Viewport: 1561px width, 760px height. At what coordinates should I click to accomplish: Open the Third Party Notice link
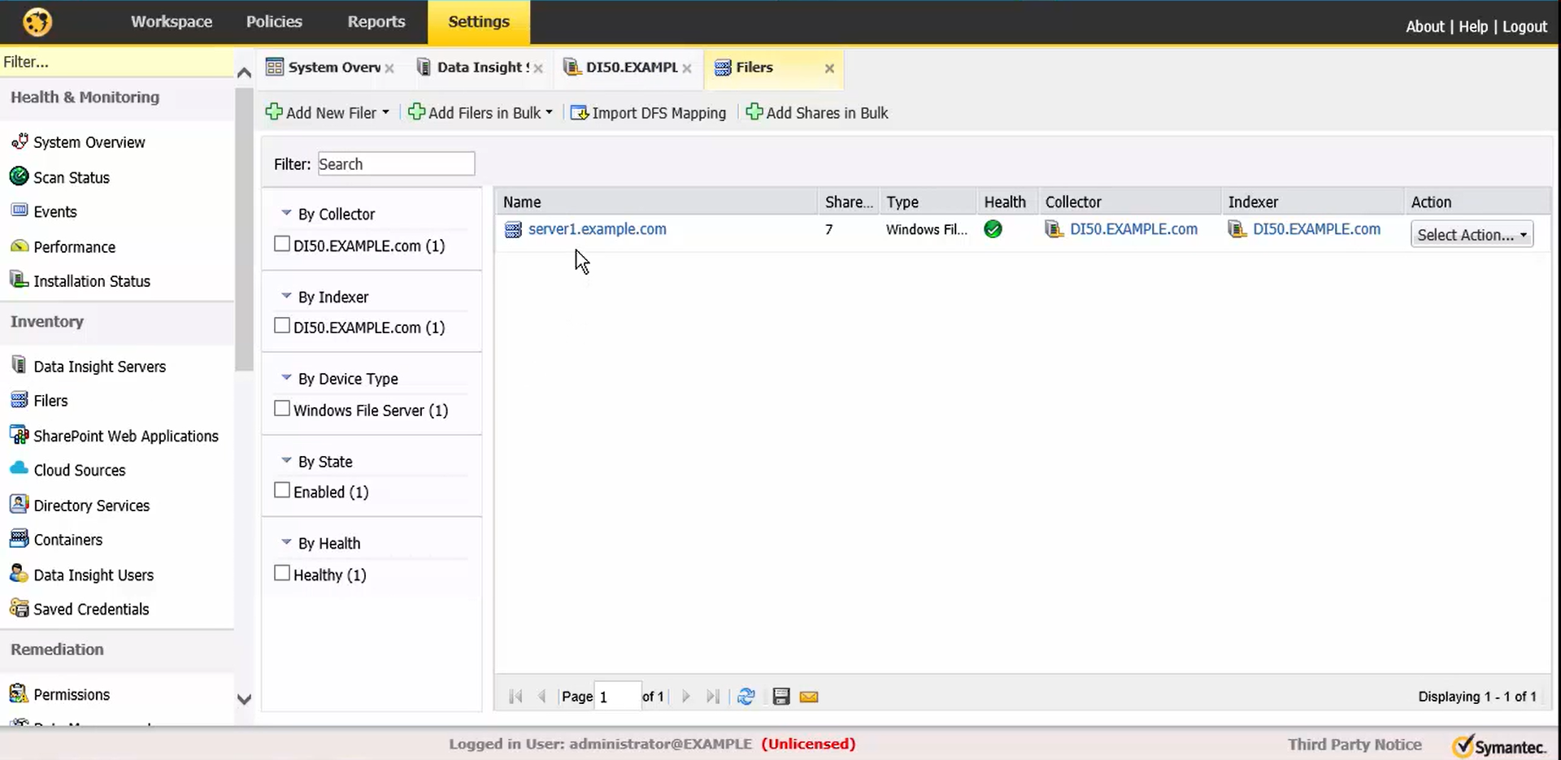pyautogui.click(x=1354, y=745)
